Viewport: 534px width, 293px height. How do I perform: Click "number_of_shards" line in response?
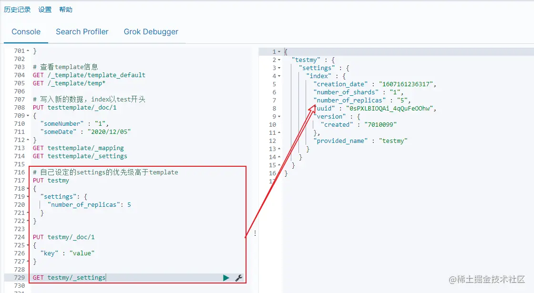[358, 92]
